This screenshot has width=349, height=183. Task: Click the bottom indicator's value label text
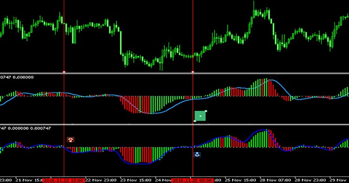coord(26,128)
